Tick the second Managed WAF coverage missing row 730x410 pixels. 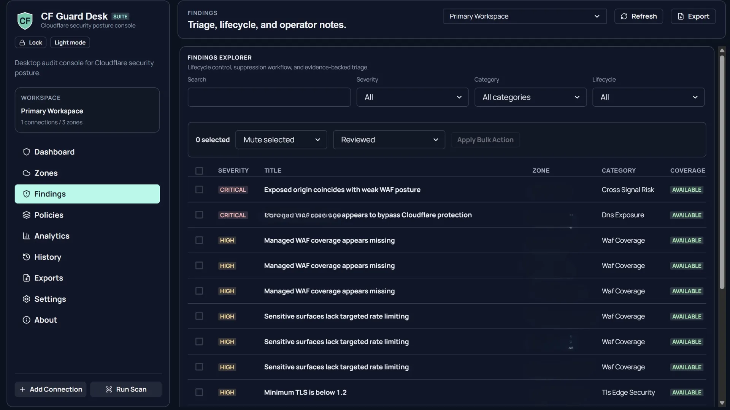point(199,265)
